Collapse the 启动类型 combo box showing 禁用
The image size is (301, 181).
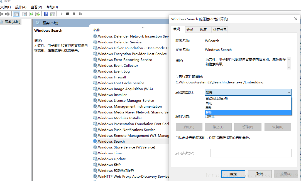[248, 92]
